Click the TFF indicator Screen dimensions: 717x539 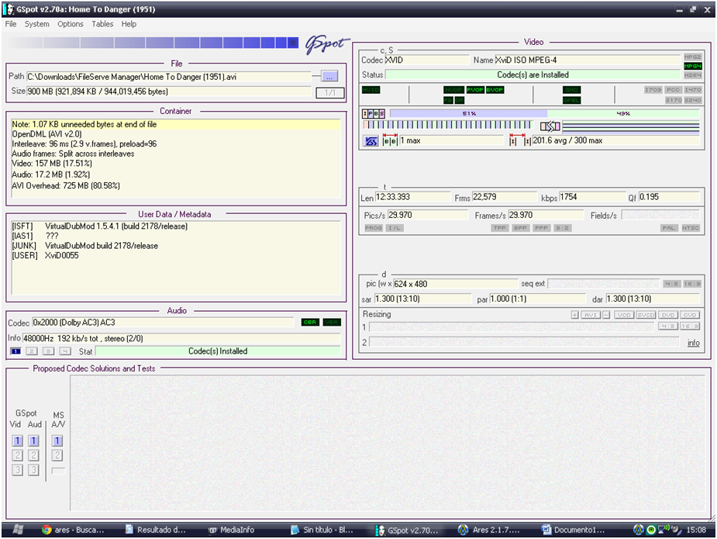499,228
